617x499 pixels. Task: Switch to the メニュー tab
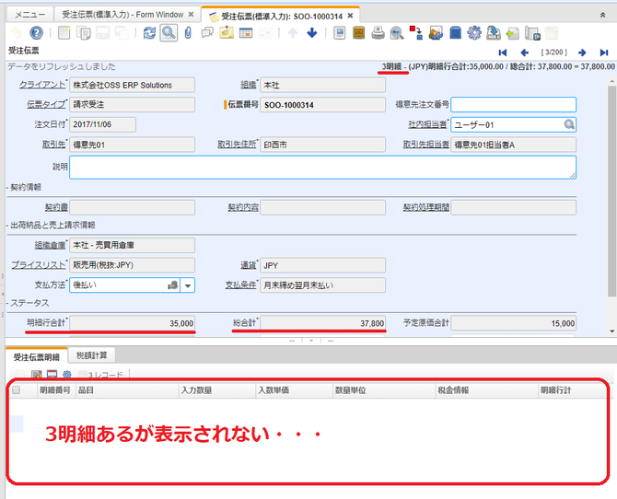(30, 15)
